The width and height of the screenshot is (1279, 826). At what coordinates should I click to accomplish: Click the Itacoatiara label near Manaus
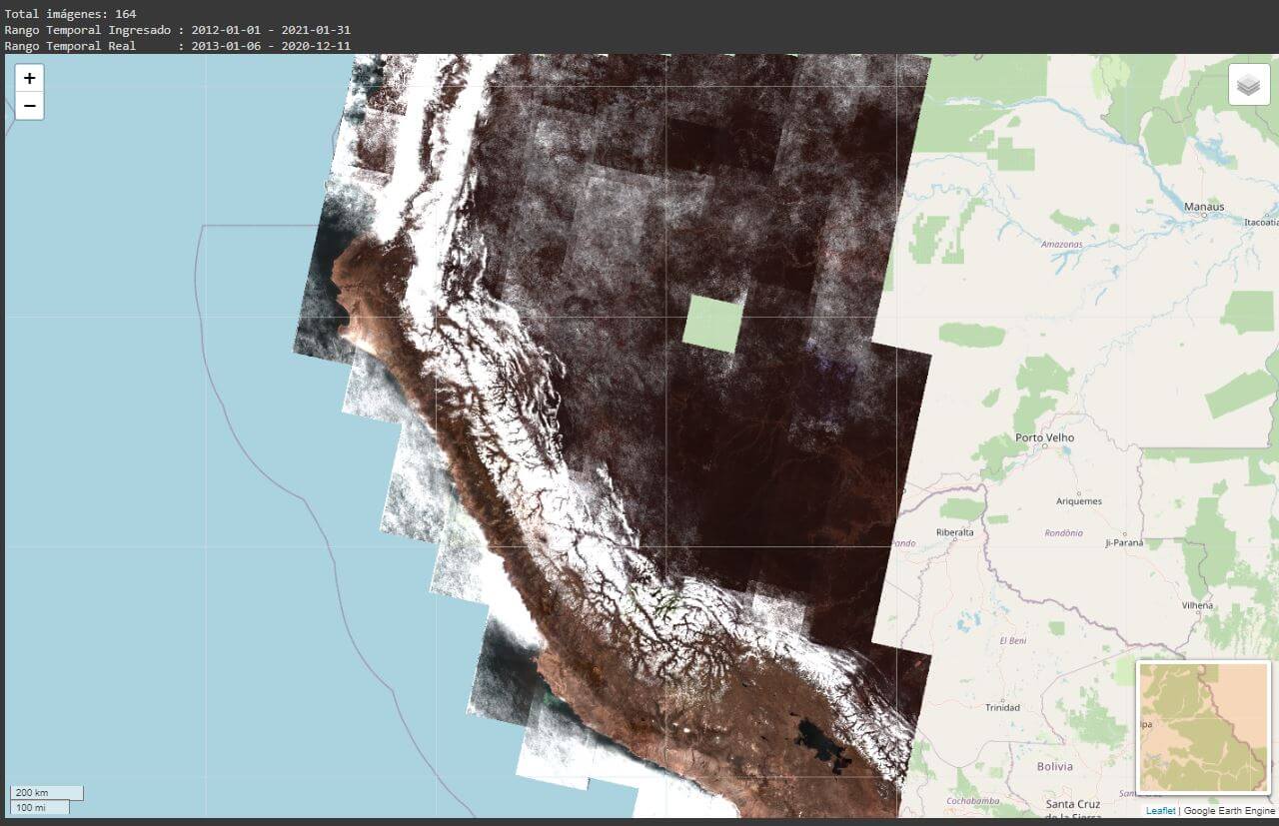pos(1259,223)
